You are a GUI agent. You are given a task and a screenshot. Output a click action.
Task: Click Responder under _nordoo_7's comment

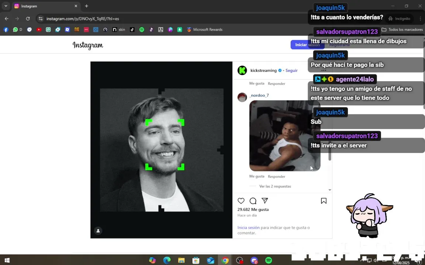pos(276,176)
